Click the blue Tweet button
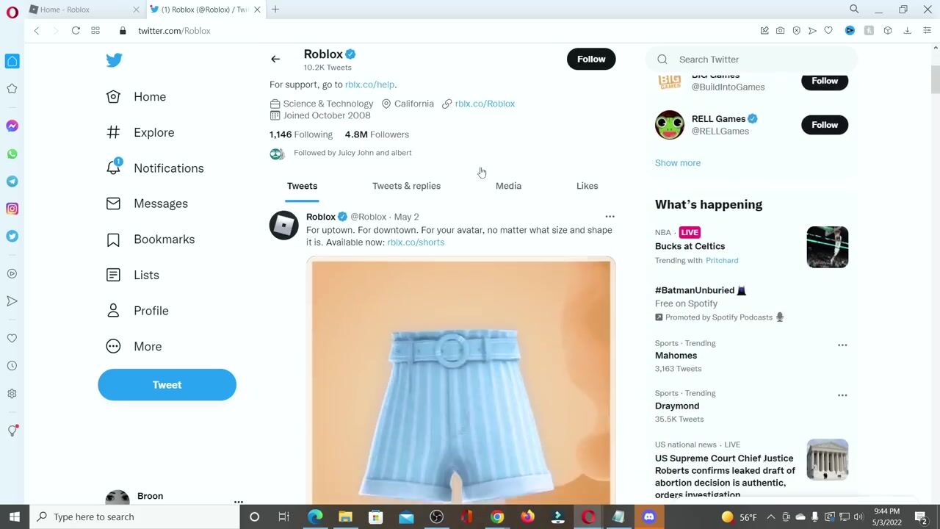The height and width of the screenshot is (529, 940). click(167, 385)
